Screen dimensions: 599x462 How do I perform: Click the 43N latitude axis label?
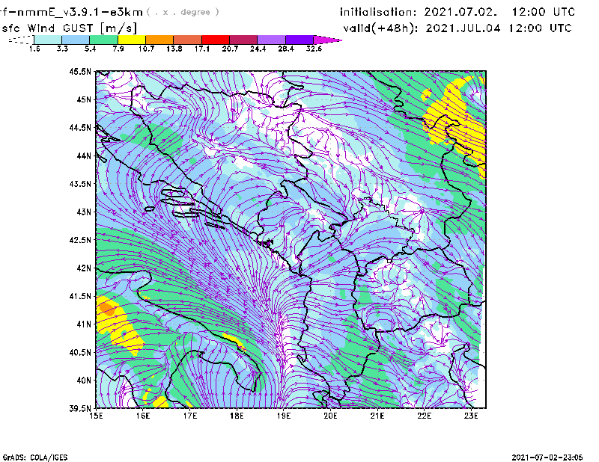pyautogui.click(x=84, y=212)
